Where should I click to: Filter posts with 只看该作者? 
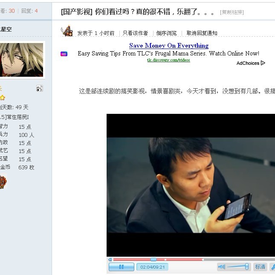click(x=135, y=33)
